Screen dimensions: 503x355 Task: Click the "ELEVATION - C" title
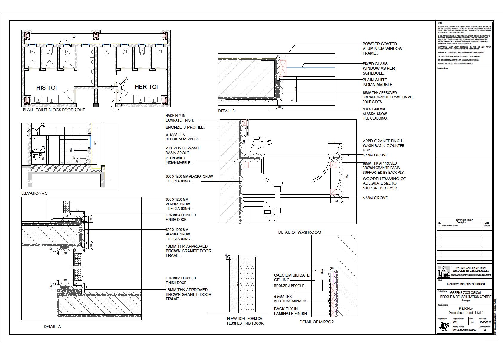(34, 193)
